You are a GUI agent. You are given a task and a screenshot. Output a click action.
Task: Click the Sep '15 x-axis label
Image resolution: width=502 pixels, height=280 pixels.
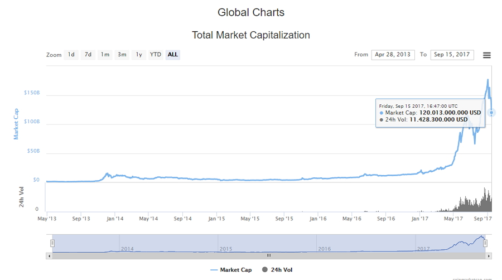(284, 219)
